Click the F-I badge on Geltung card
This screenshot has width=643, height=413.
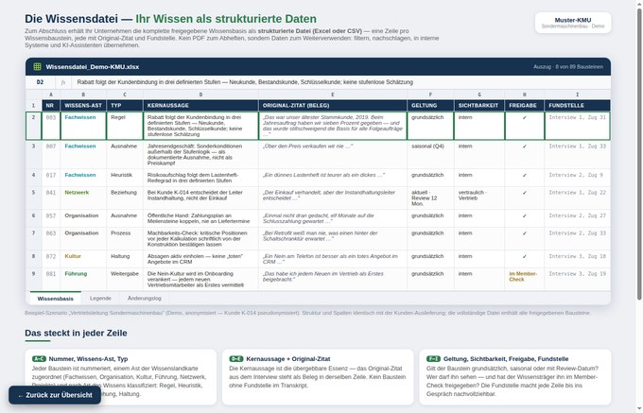click(x=433, y=359)
